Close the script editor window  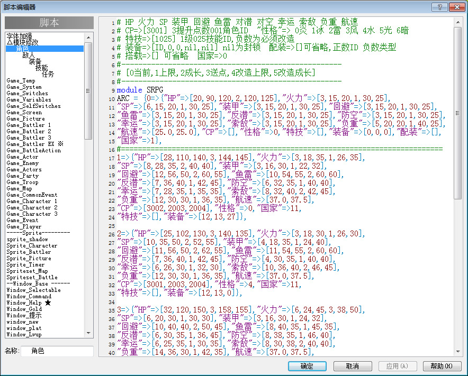click(x=457, y=7)
